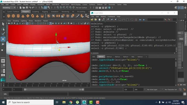Activate the Select tool arrow in the toolbox

coord(3,24)
